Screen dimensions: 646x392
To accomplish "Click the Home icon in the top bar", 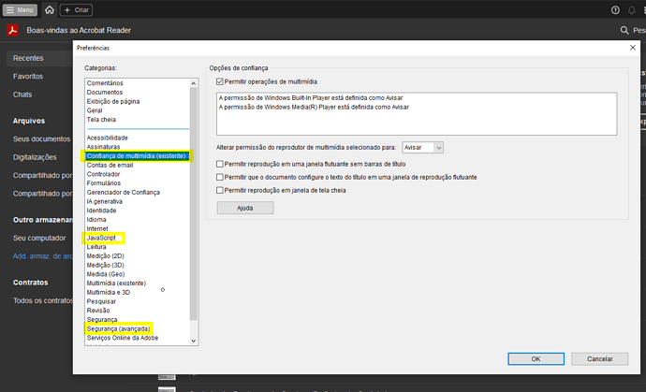I will coord(49,9).
